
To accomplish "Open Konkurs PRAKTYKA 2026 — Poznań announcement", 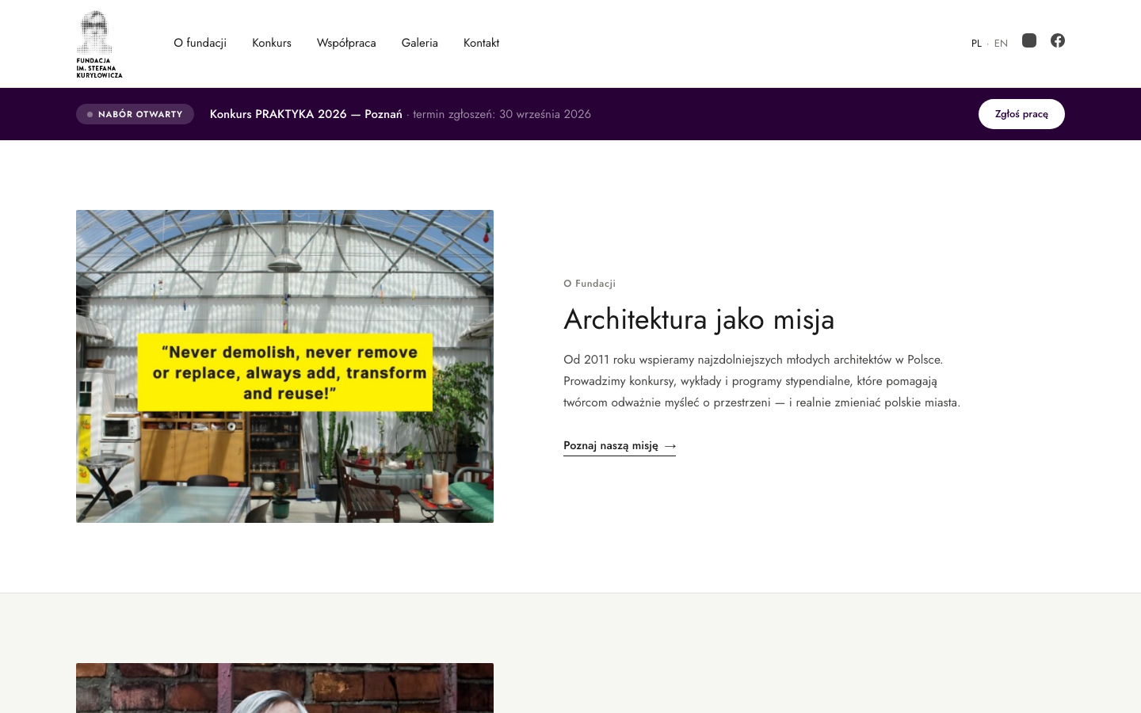I will 306,114.
